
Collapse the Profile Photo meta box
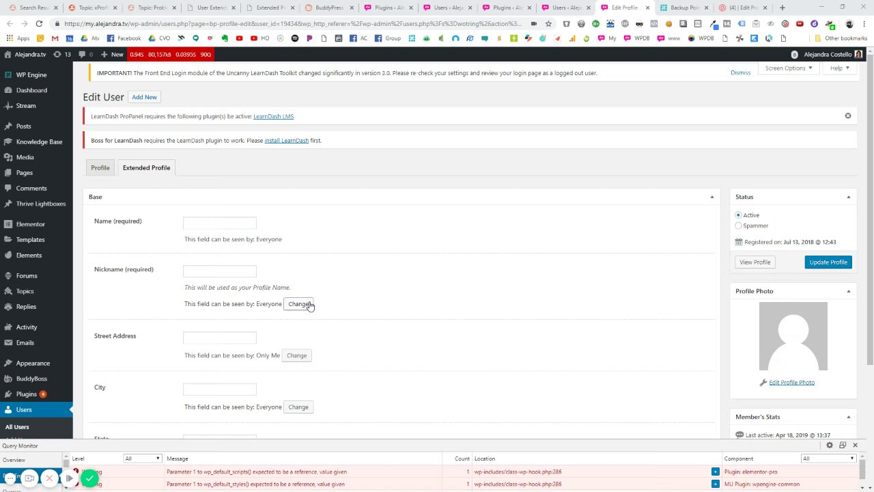pyautogui.click(x=849, y=291)
